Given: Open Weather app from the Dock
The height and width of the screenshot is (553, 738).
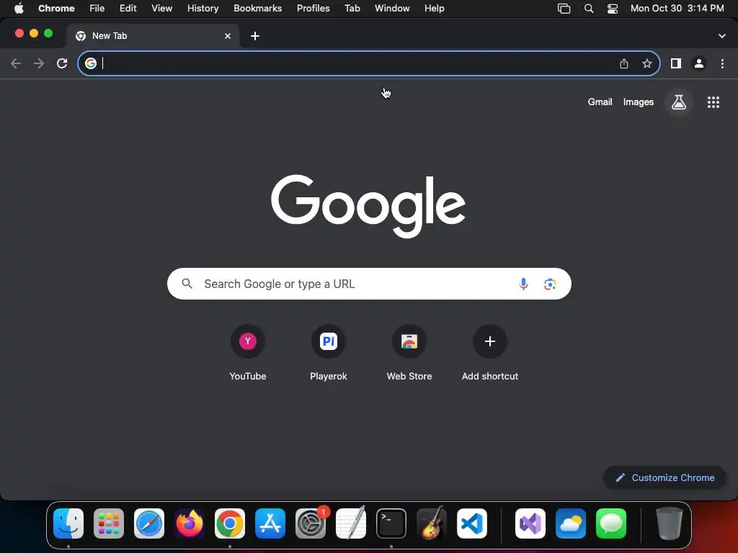Looking at the screenshot, I should tap(571, 523).
